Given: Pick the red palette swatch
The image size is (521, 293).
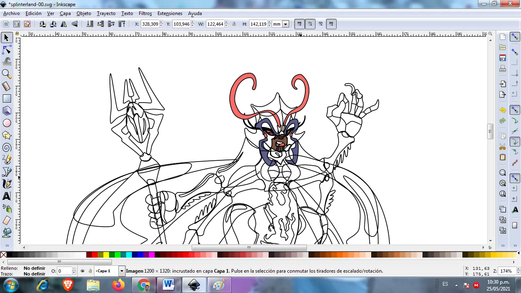Looking at the screenshot, I should tap(95, 255).
